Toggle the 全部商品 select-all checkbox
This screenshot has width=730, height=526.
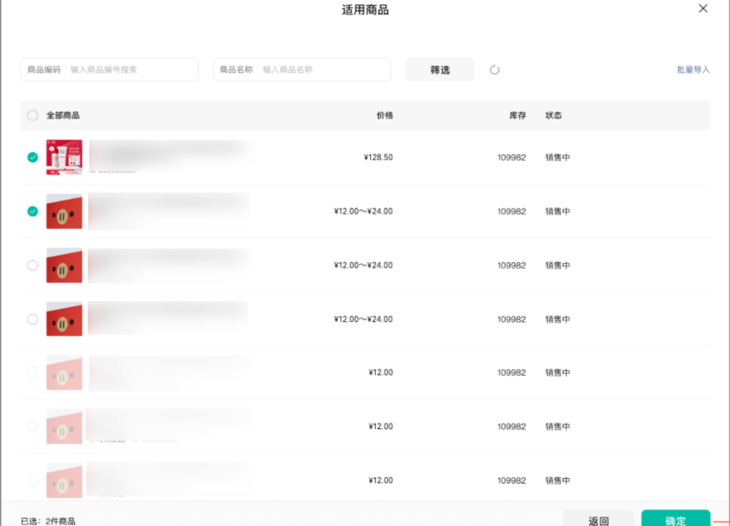33,116
